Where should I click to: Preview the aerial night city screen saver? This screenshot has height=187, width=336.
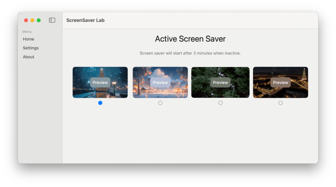point(280,83)
